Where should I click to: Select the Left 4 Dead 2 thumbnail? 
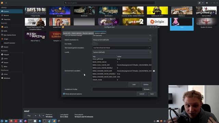click(133, 22)
